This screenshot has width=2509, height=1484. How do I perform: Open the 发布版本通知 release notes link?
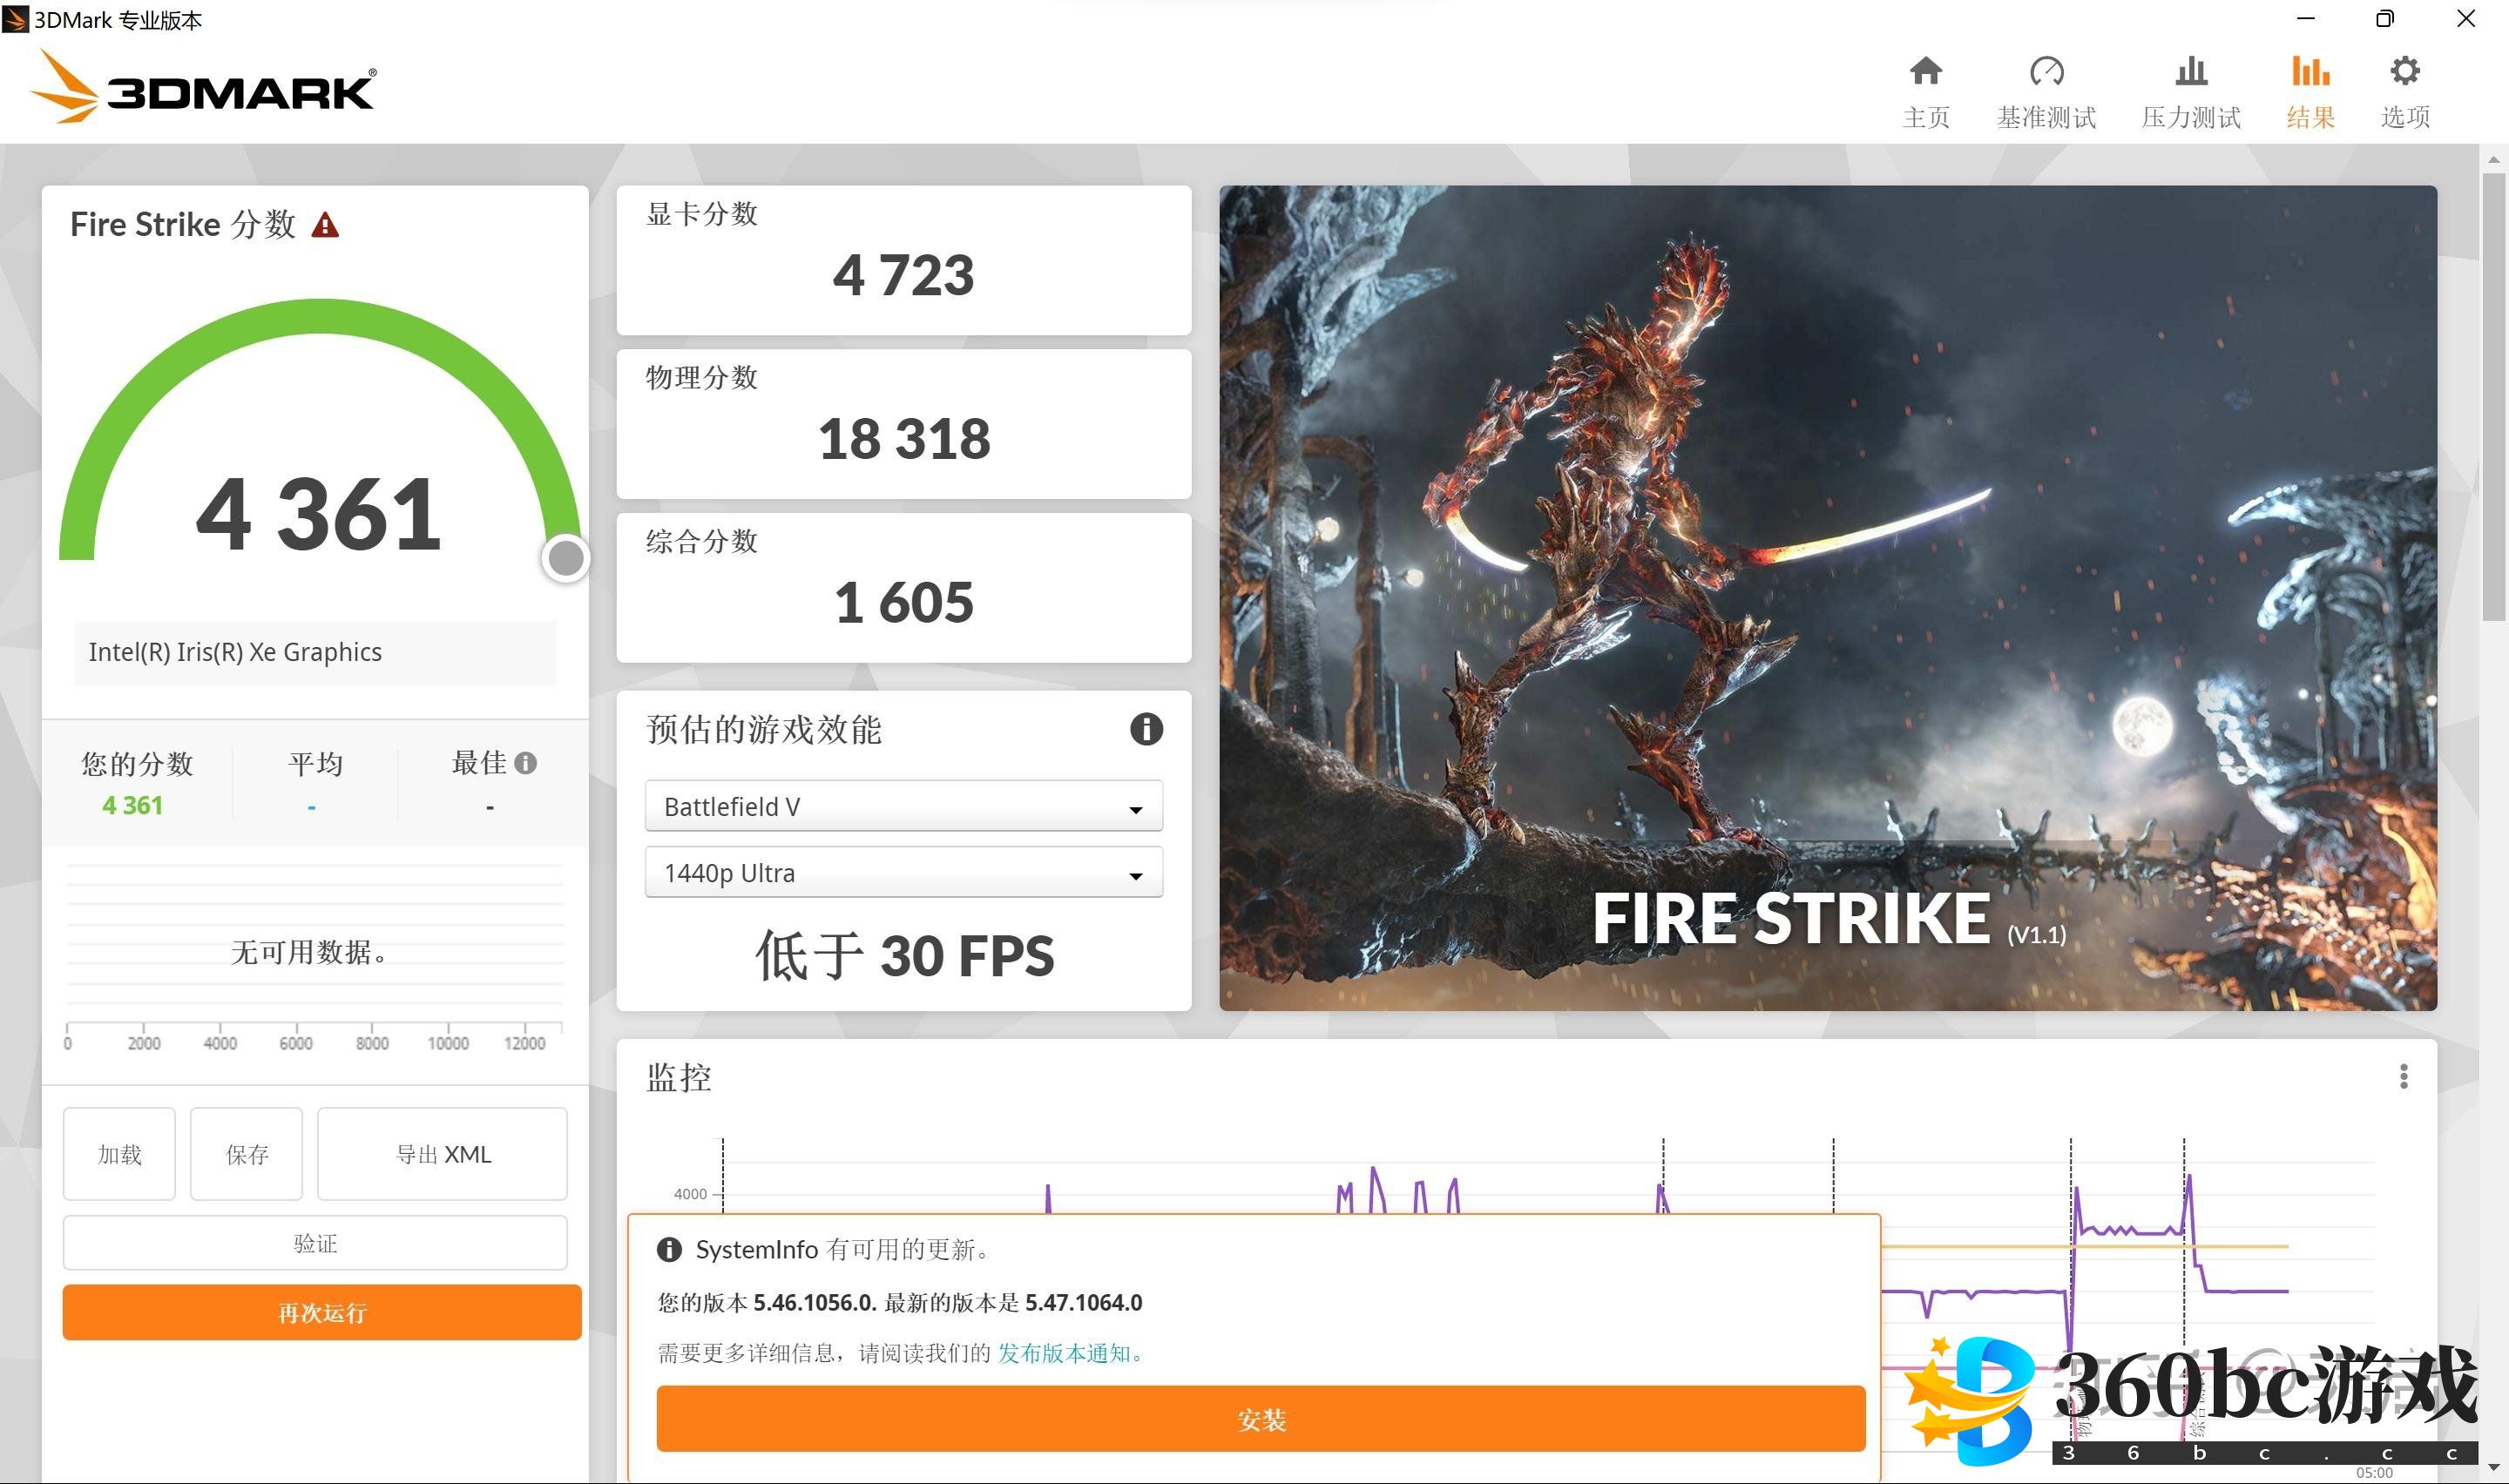click(x=1069, y=1353)
